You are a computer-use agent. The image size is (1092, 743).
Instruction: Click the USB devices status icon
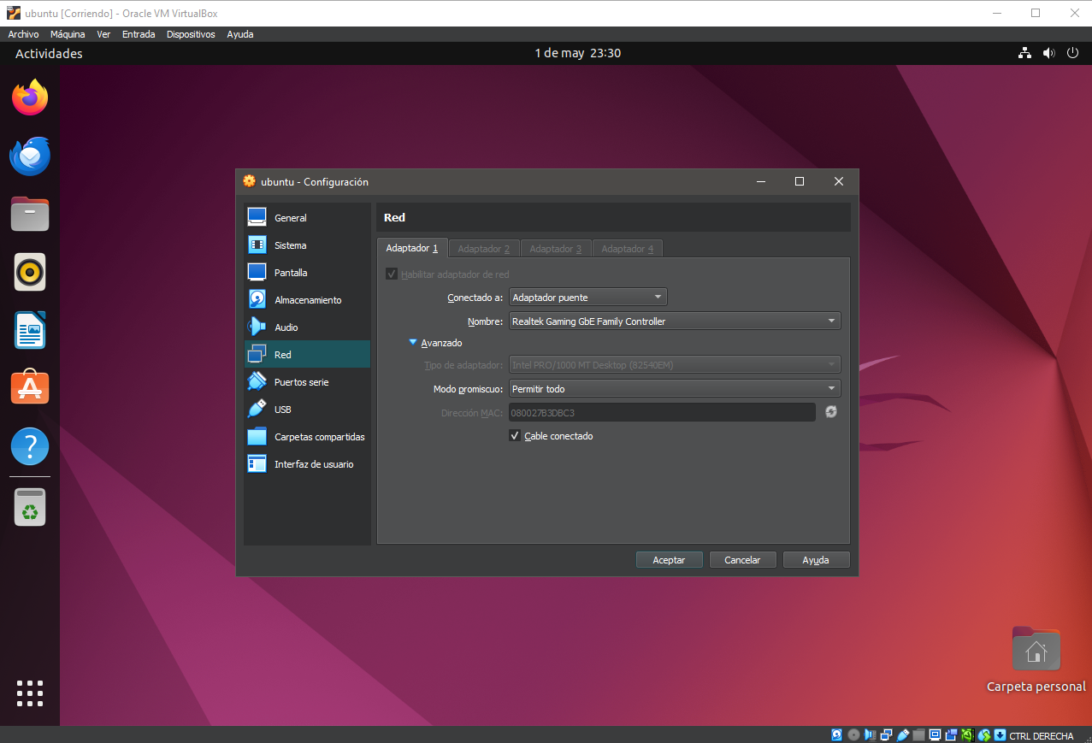click(900, 734)
